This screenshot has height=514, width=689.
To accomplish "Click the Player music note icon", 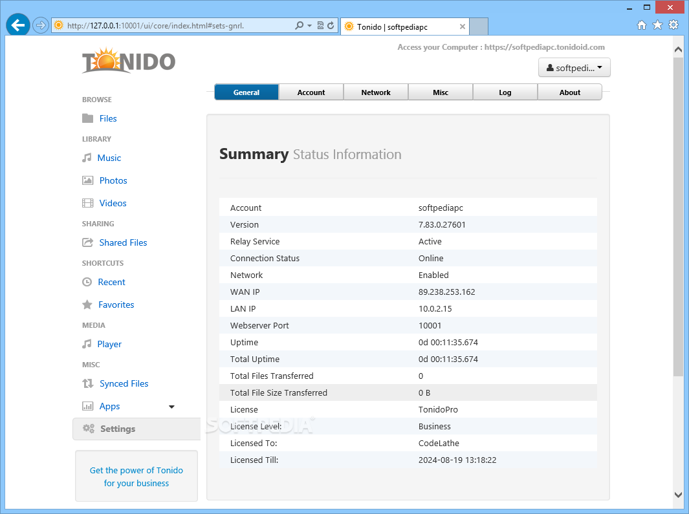I will tap(87, 344).
